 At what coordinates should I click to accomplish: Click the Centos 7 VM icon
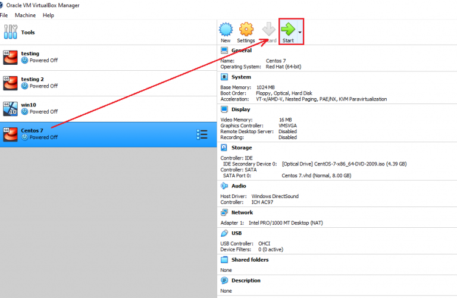coord(10,134)
